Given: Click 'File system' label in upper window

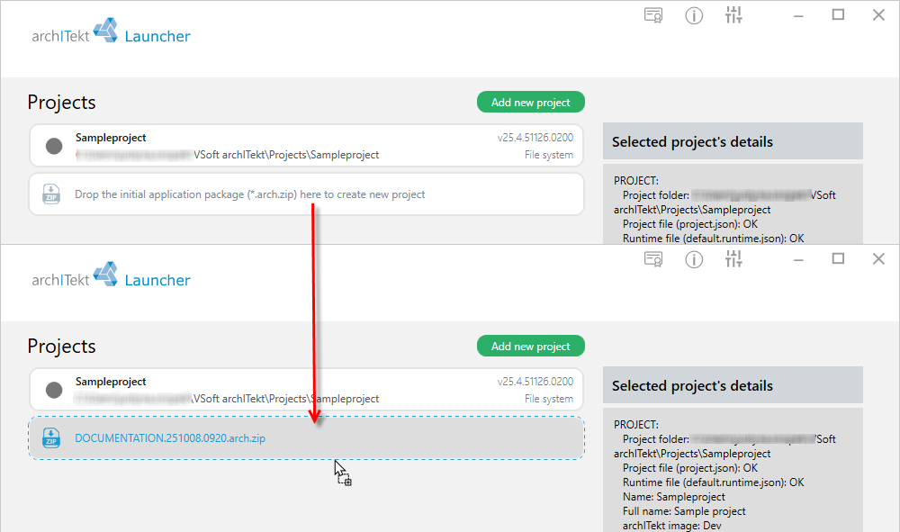Looking at the screenshot, I should (x=549, y=155).
